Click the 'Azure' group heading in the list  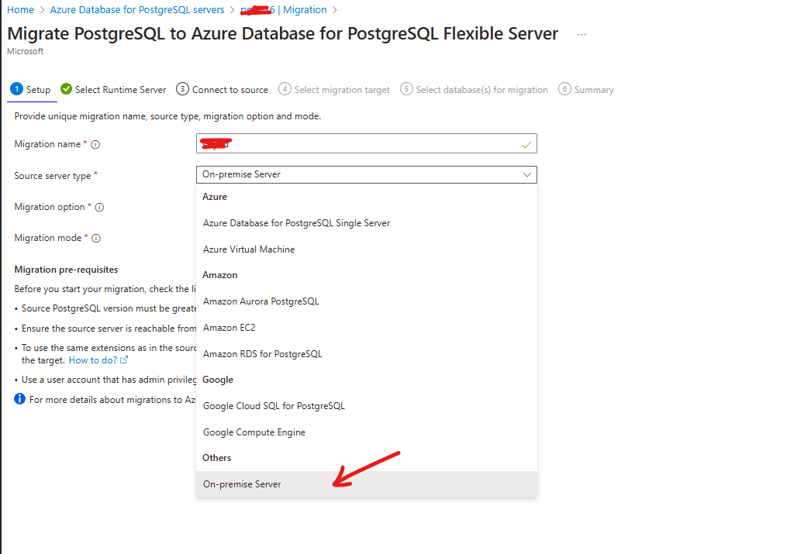pos(214,197)
